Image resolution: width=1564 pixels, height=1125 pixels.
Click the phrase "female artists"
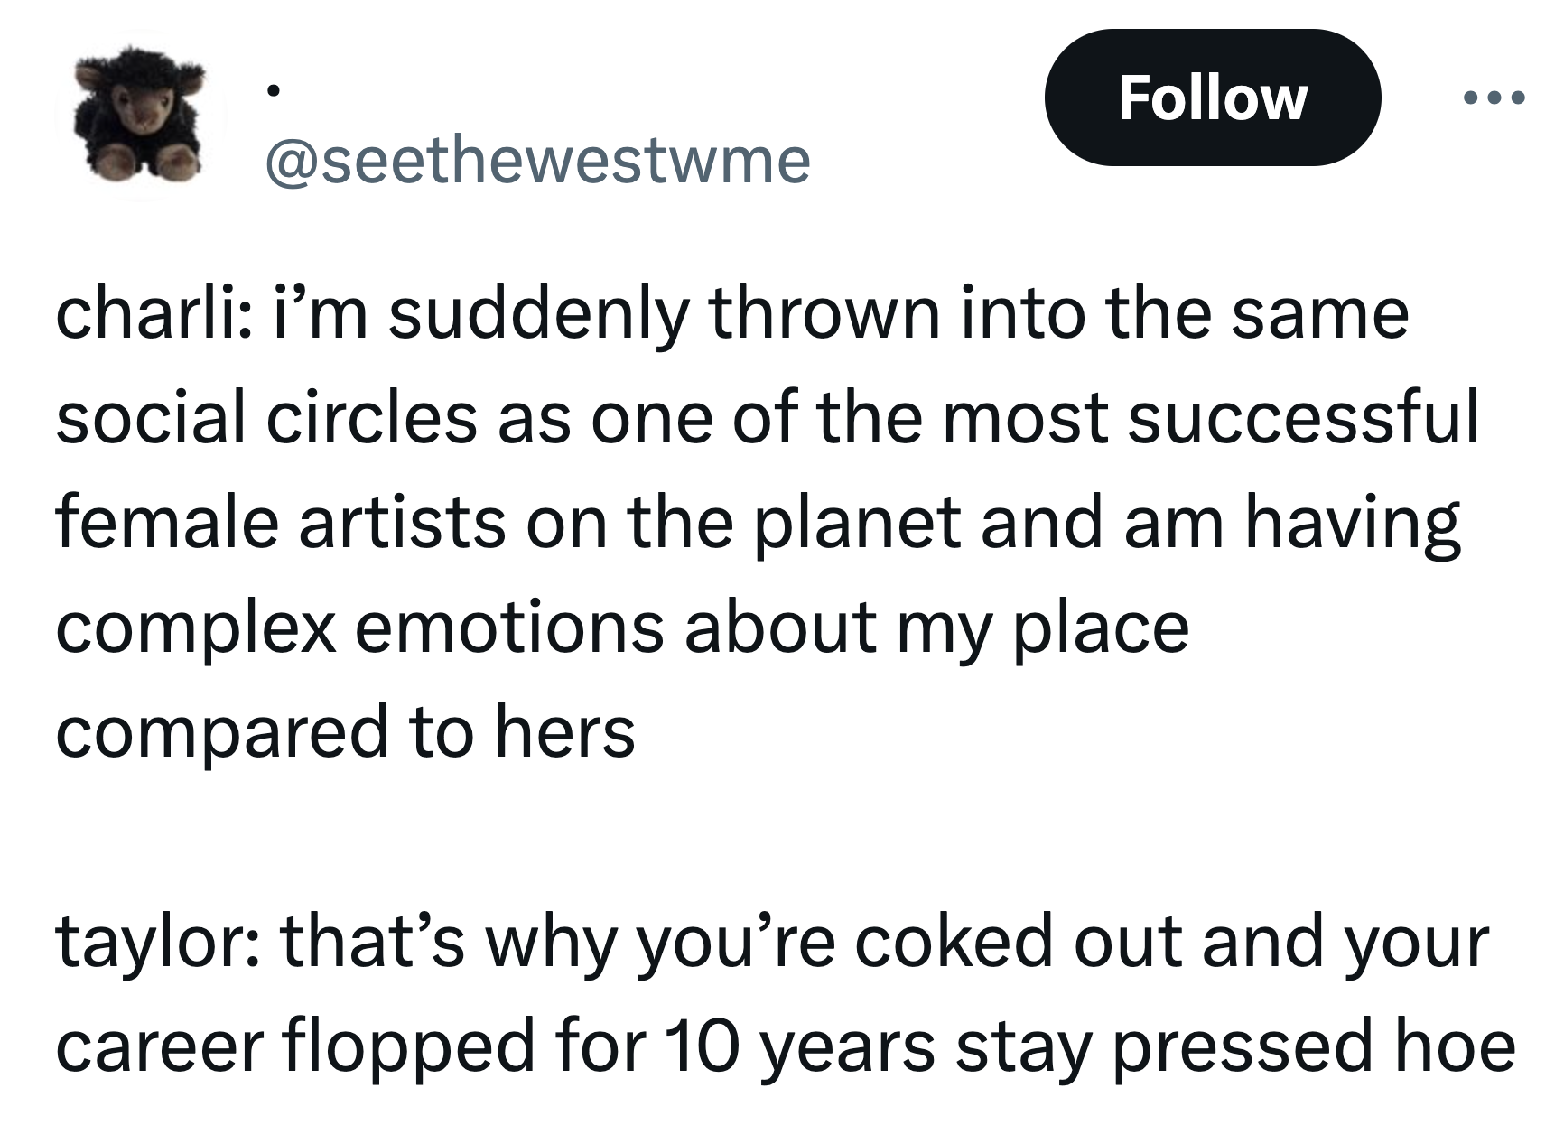pos(280,524)
